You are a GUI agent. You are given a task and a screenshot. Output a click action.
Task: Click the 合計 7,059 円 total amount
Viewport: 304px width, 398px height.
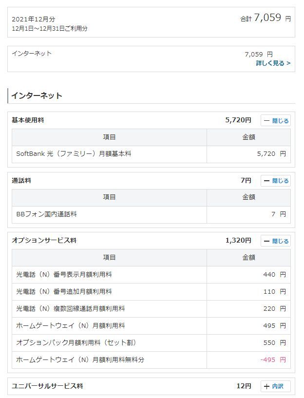click(x=267, y=18)
